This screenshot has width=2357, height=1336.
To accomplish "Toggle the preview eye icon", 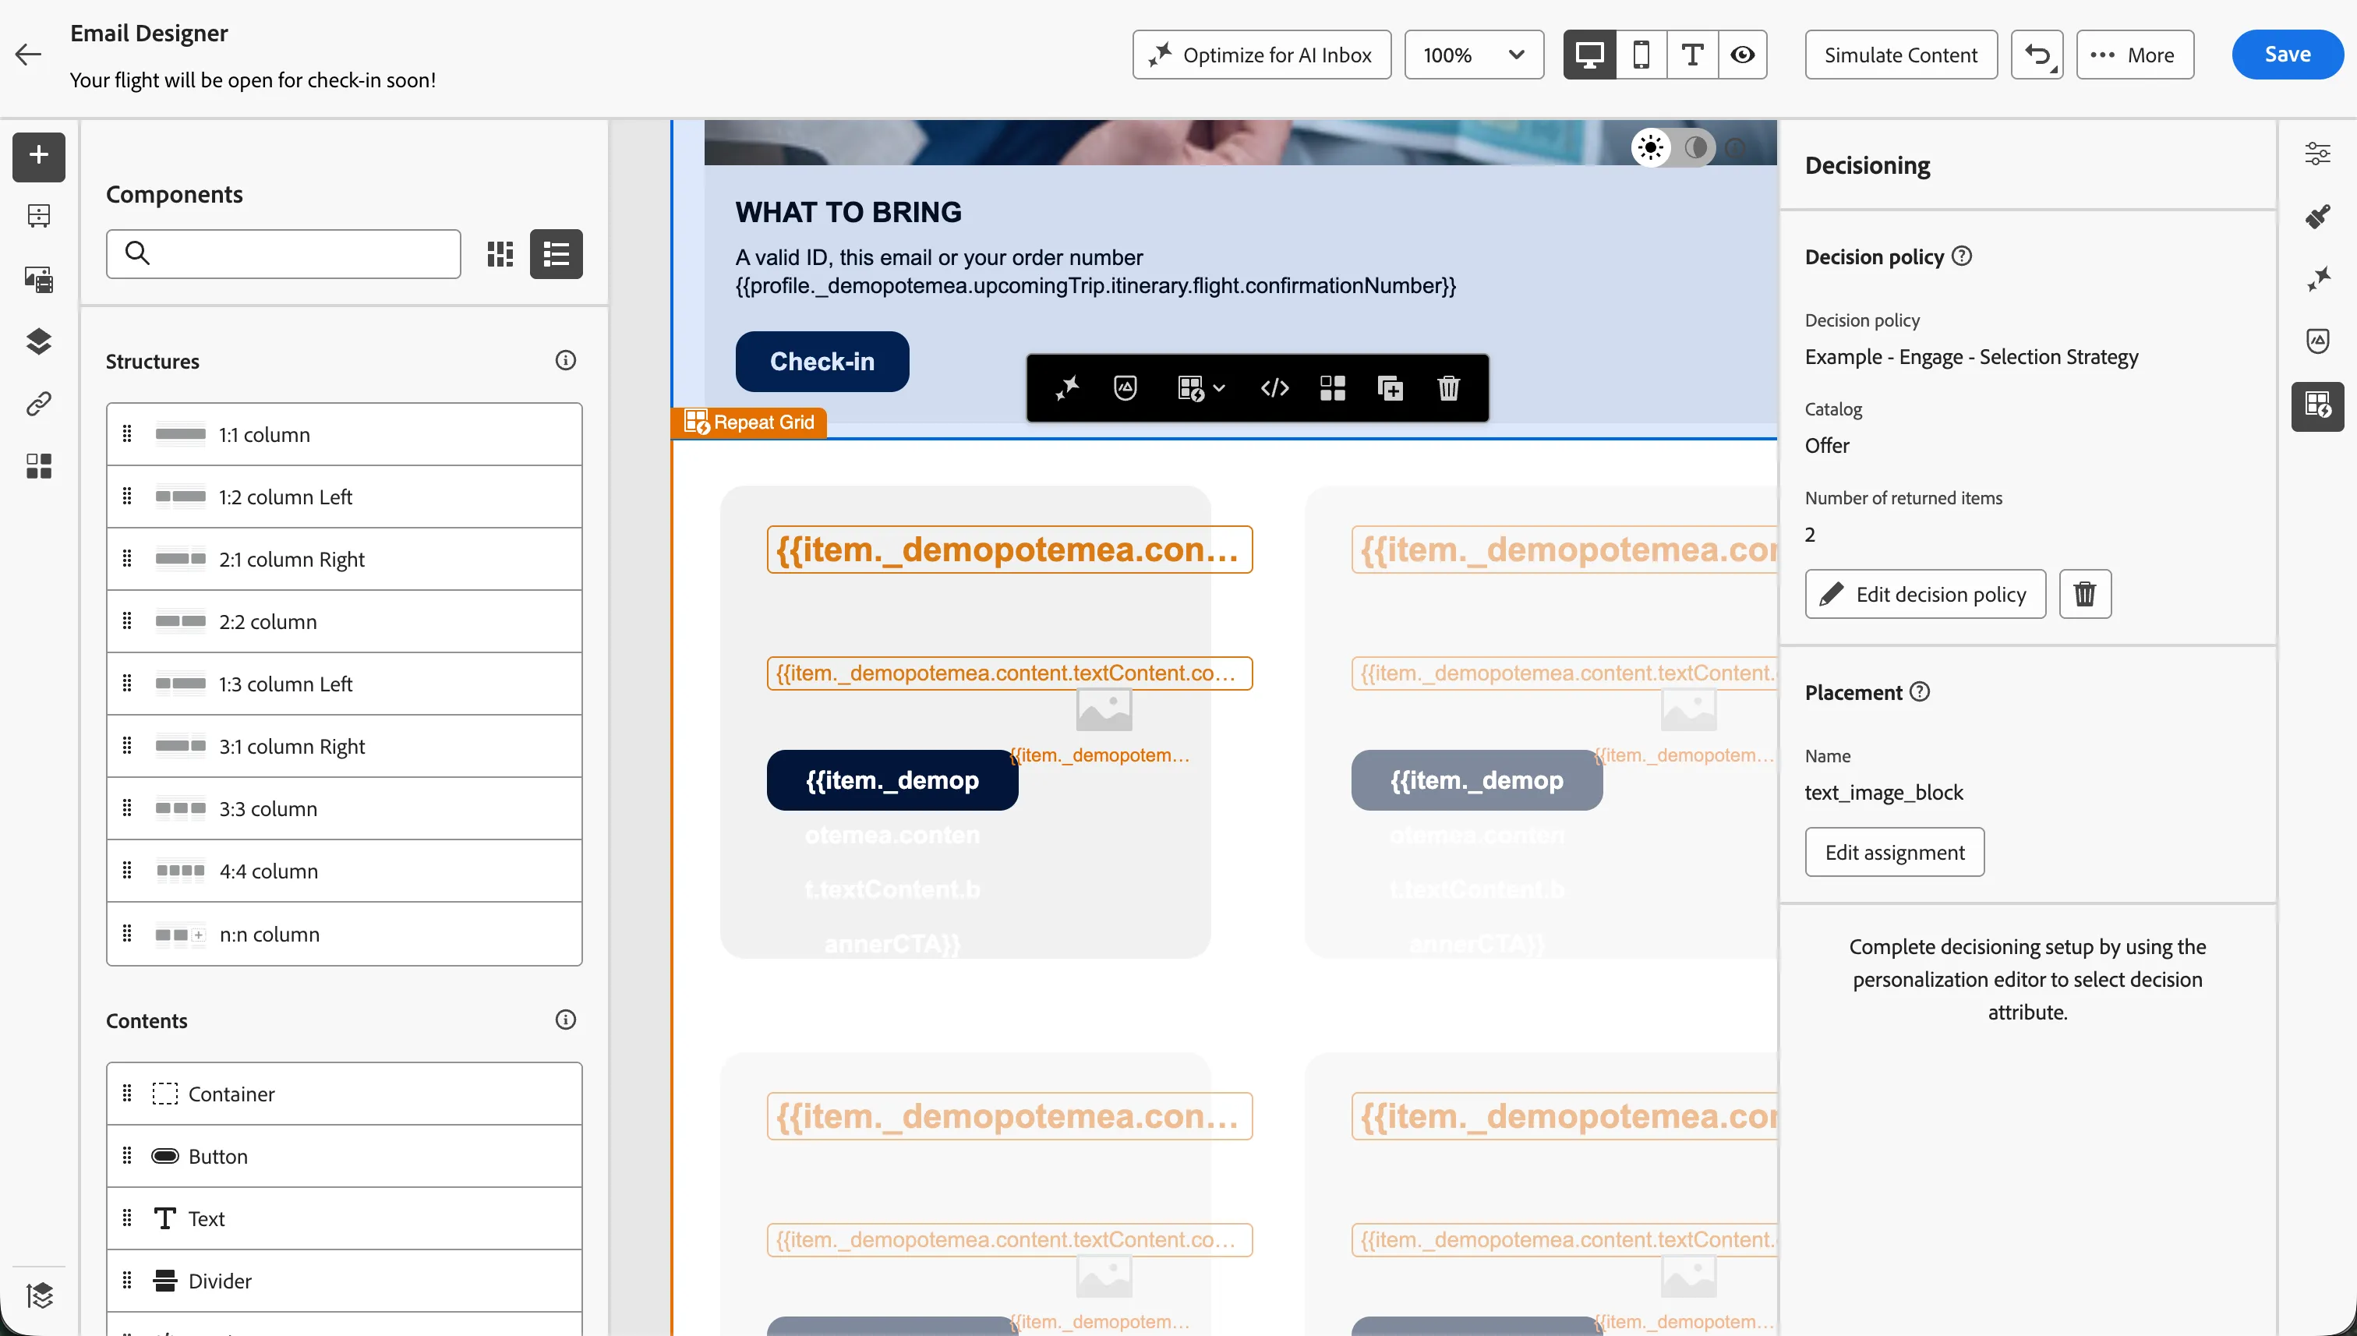I will coord(1742,55).
